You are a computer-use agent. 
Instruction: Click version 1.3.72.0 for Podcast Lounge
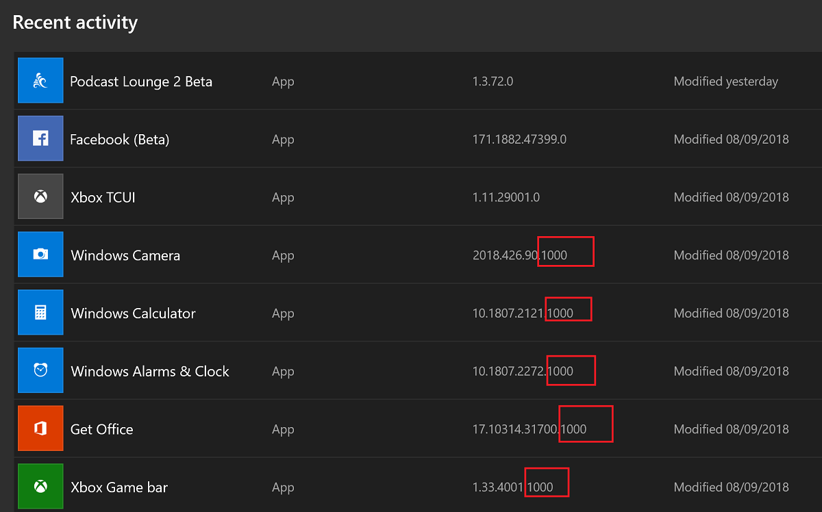click(x=493, y=81)
